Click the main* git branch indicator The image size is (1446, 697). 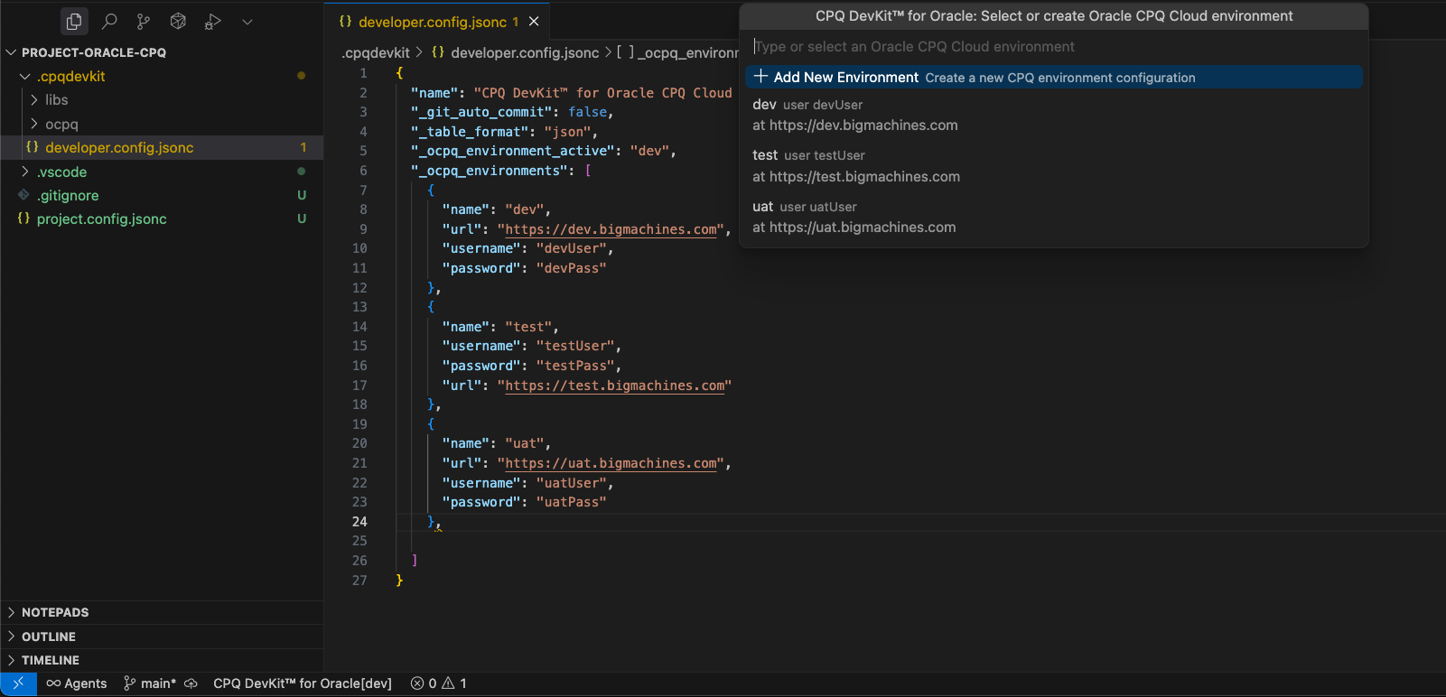[150, 683]
